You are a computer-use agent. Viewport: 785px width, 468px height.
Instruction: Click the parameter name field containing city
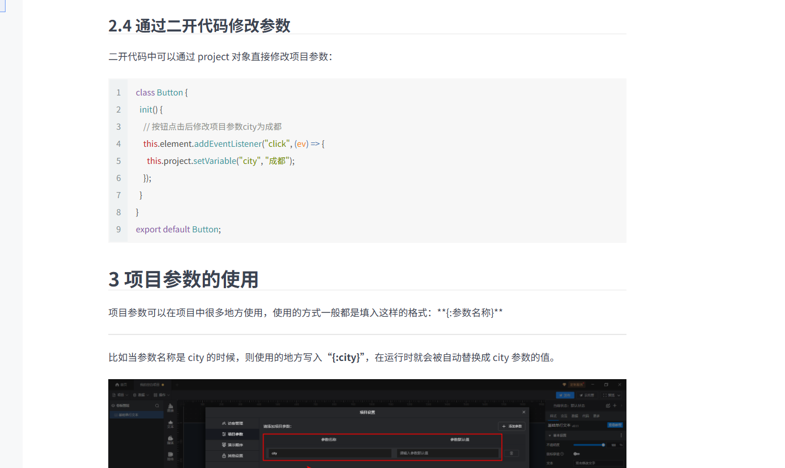pos(329,453)
